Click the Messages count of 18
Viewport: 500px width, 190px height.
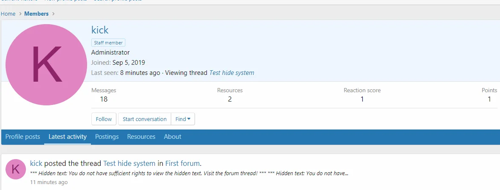(x=103, y=99)
